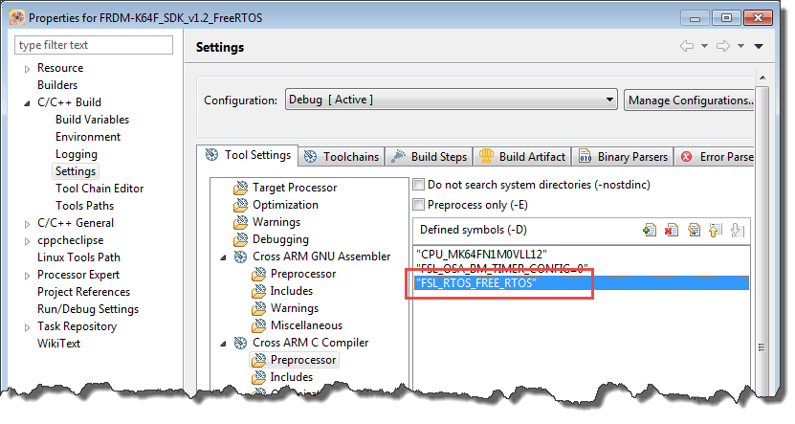This screenshot has width=795, height=424.
Task: Enable Do not search system directories checkbox
Action: [x=418, y=184]
